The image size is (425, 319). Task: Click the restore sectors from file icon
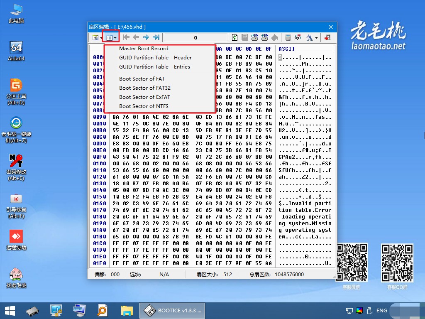265,37
